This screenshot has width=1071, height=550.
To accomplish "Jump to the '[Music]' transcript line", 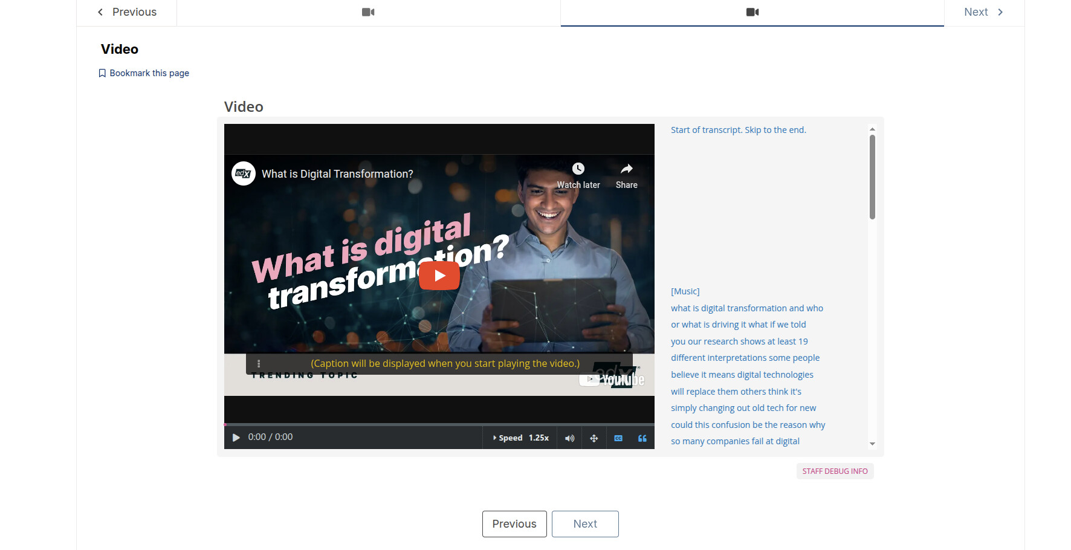I will point(685,291).
